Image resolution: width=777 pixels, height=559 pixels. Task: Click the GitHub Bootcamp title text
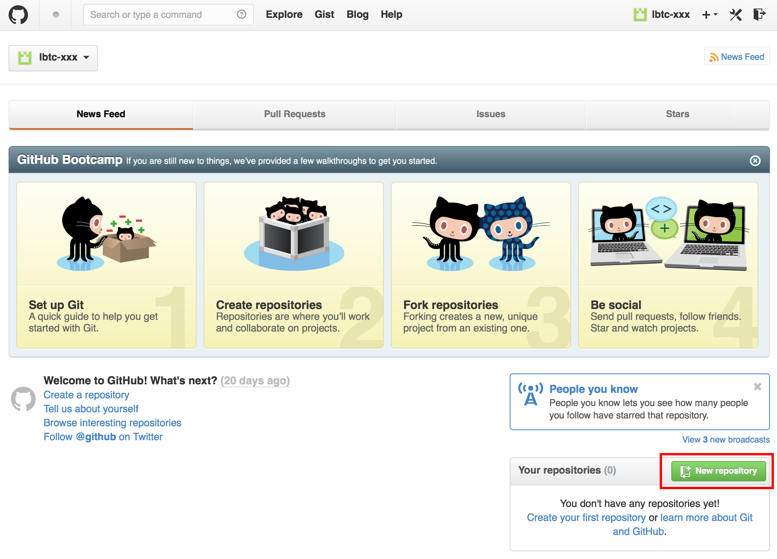pyautogui.click(x=70, y=160)
